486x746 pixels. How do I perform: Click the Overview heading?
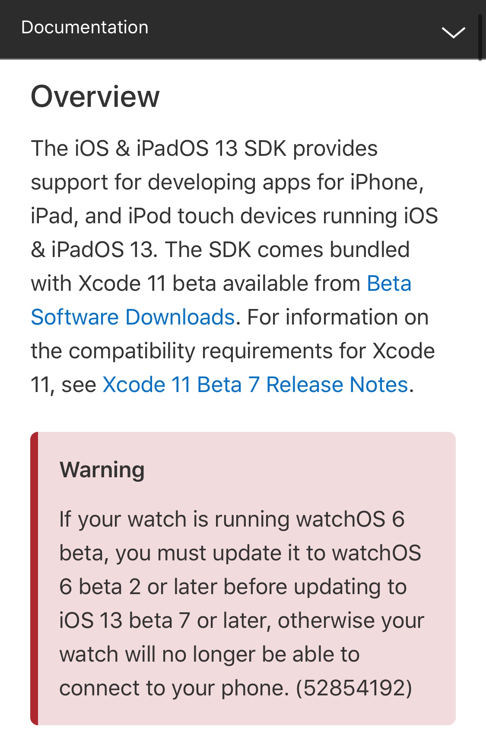coord(95,96)
